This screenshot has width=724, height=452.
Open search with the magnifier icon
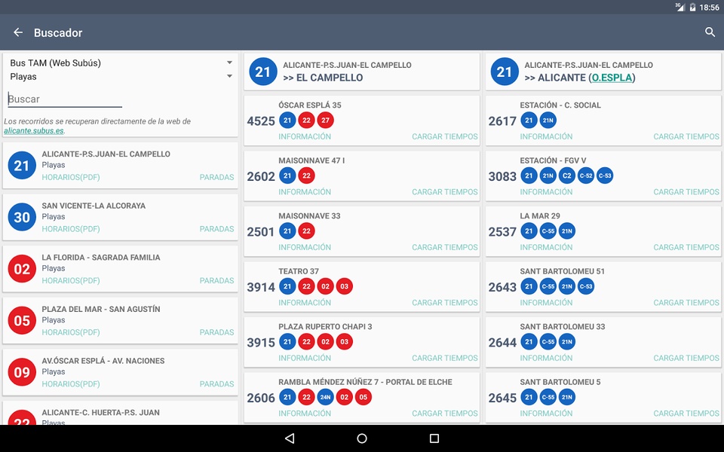point(710,32)
